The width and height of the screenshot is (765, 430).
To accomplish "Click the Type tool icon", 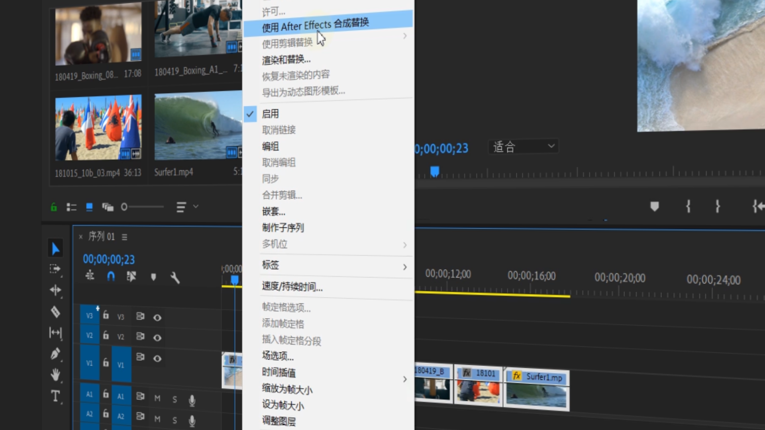I will tap(56, 395).
